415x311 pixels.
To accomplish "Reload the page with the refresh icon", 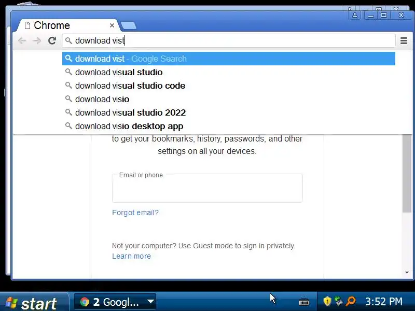I will (x=52, y=40).
